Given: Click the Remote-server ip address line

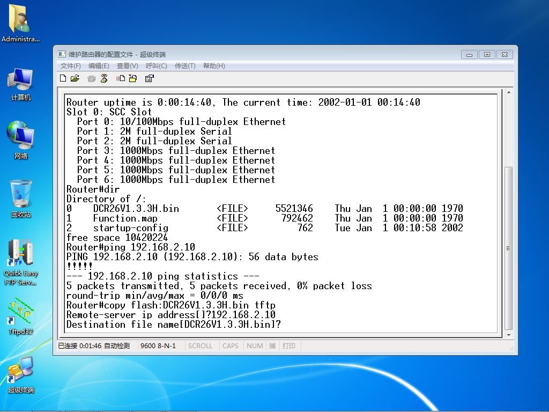Looking at the screenshot, I should coord(171,314).
